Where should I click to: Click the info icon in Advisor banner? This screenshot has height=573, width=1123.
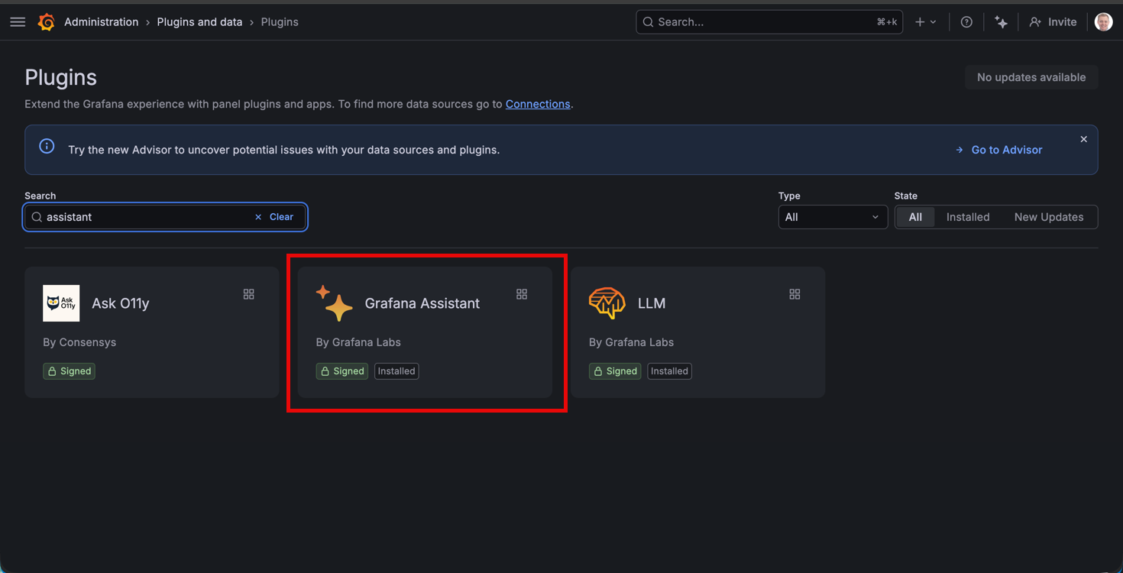click(x=47, y=146)
